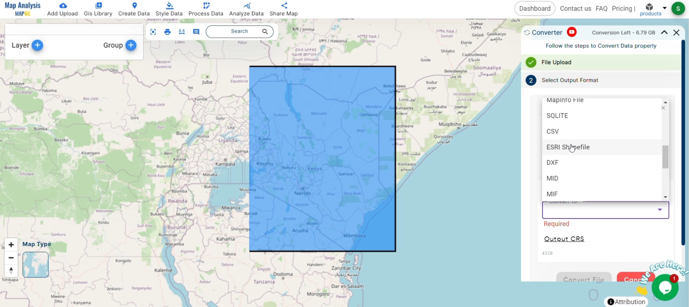689x307 pixels.
Task: Choose ESRI Shapefile output format
Action: click(568, 147)
